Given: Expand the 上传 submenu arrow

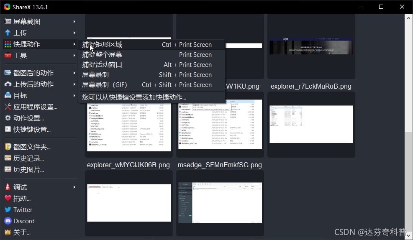Looking at the screenshot, I should pyautogui.click(x=74, y=33).
